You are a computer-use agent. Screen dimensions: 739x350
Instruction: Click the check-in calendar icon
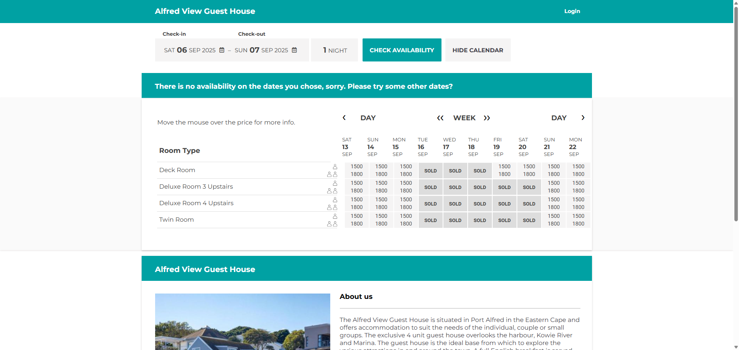coord(222,50)
